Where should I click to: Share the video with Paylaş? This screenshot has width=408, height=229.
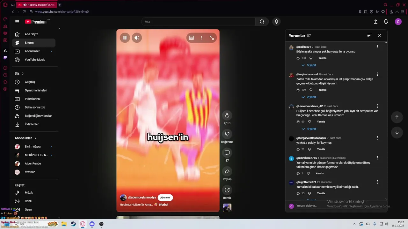coord(227,171)
